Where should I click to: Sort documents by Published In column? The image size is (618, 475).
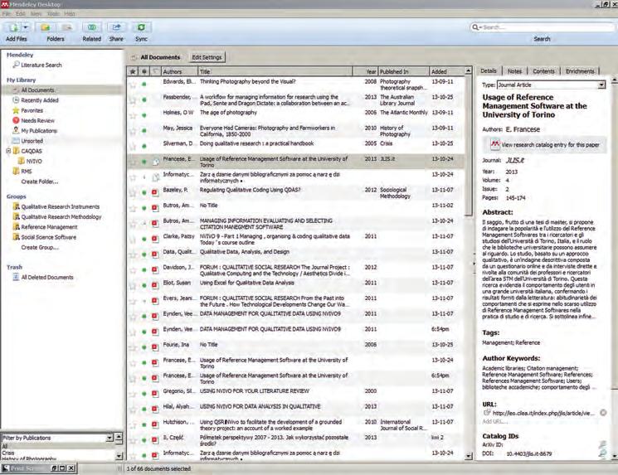(404, 71)
